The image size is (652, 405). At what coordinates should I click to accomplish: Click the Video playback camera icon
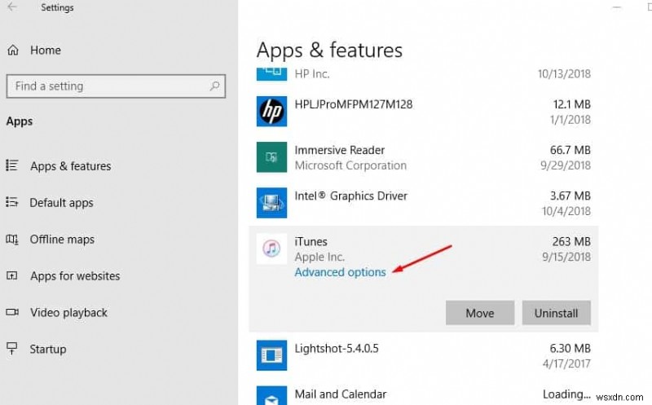12,312
